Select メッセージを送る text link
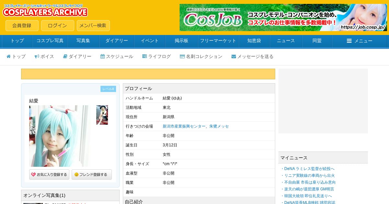Image resolution: width=389 pixels, height=204 pixels. click(x=255, y=56)
